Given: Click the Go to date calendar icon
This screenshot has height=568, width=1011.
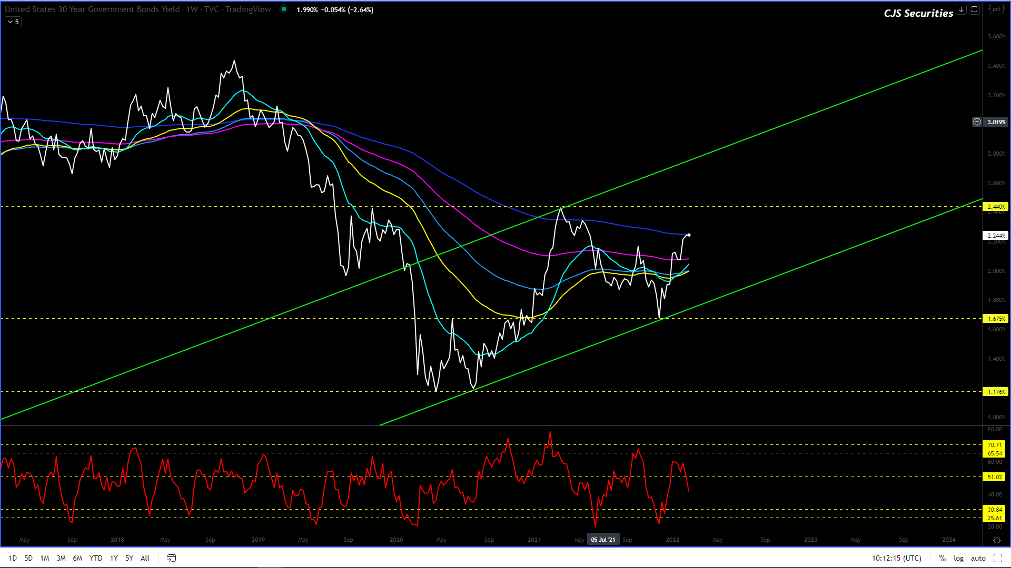Looking at the screenshot, I should pyautogui.click(x=171, y=558).
